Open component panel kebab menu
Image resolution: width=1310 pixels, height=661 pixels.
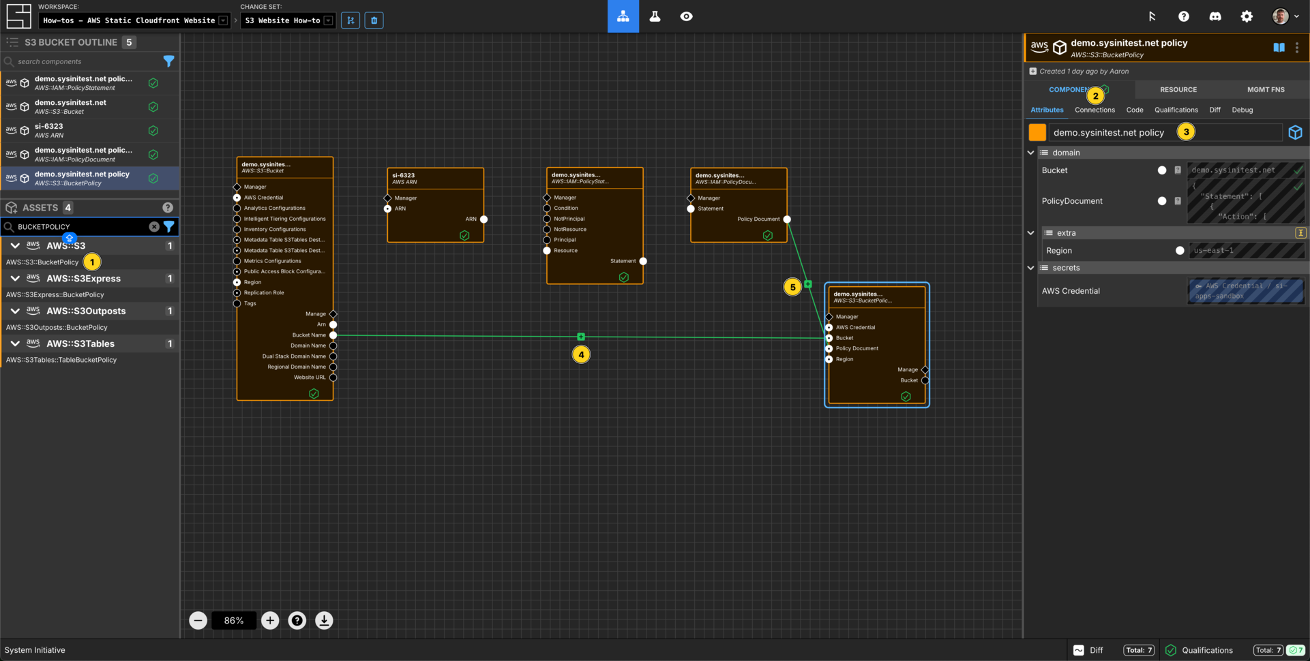[1297, 48]
